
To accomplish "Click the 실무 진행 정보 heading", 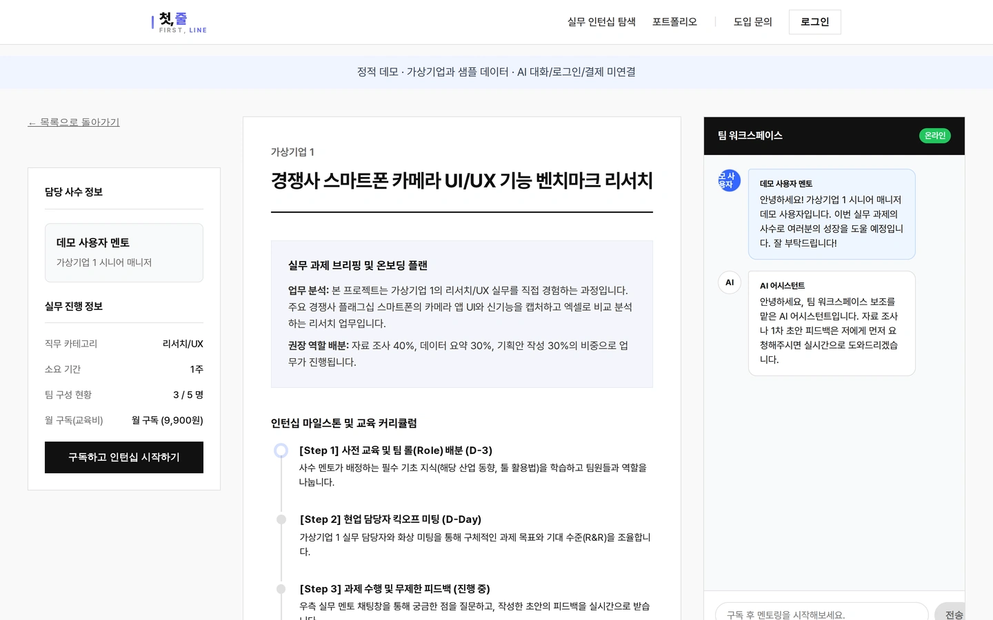I will click(74, 307).
